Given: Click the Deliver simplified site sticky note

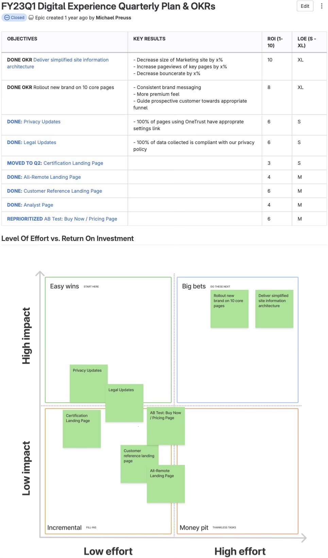Looking at the screenshot, I should pyautogui.click(x=274, y=309).
